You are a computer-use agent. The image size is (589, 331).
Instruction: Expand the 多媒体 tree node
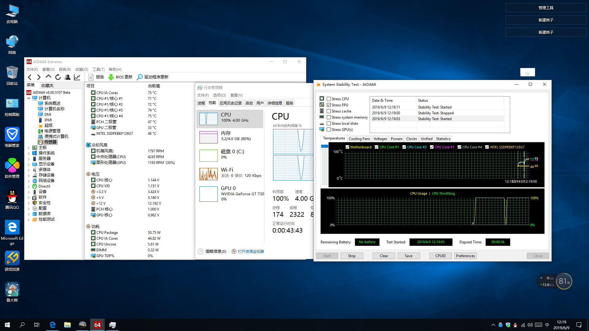[29, 170]
